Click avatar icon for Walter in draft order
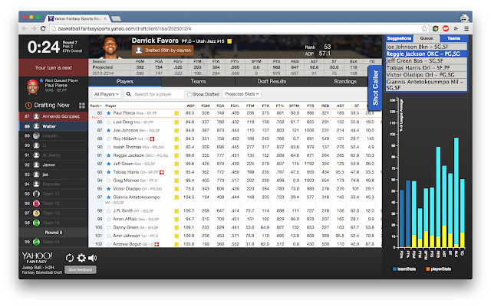Screen dimensions: 491x306 point(36,126)
